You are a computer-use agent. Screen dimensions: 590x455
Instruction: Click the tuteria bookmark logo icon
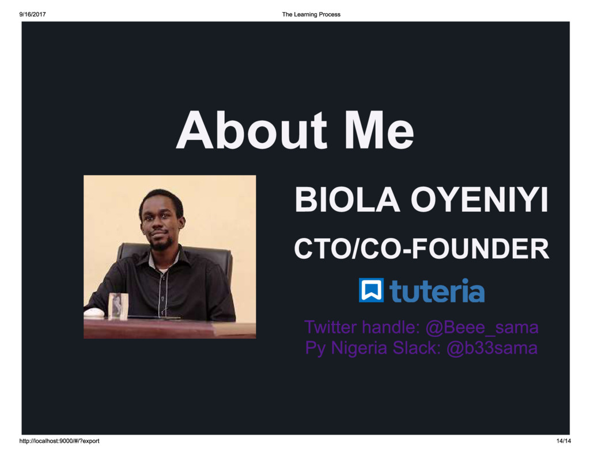[371, 290]
